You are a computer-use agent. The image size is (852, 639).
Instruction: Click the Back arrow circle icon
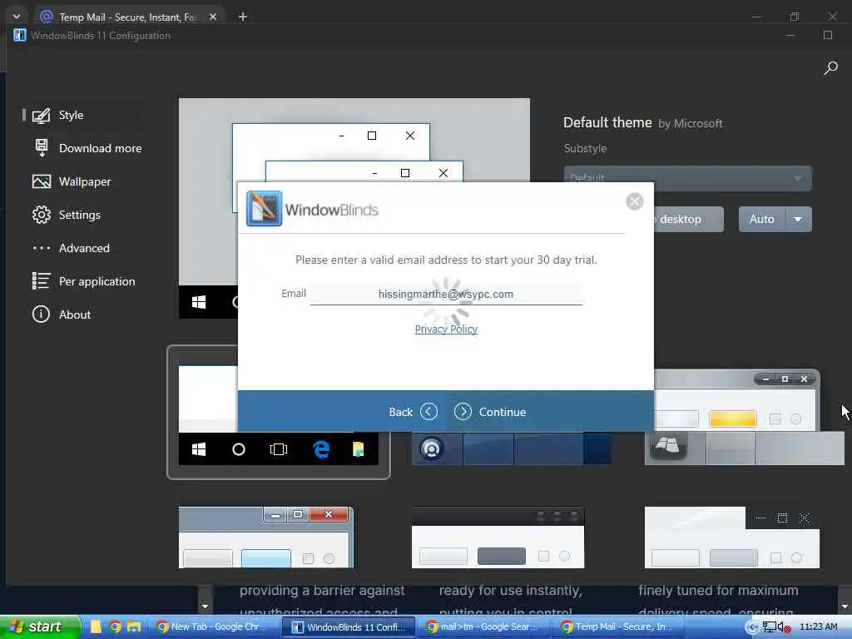point(428,411)
